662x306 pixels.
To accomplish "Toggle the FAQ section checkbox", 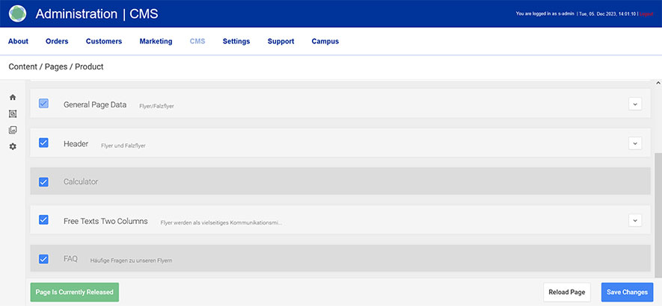I will click(43, 259).
